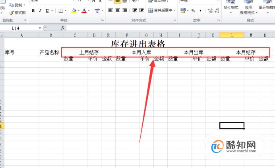Decrease indent of cell contents
Screen dimensions: 275x168
coord(134,10)
